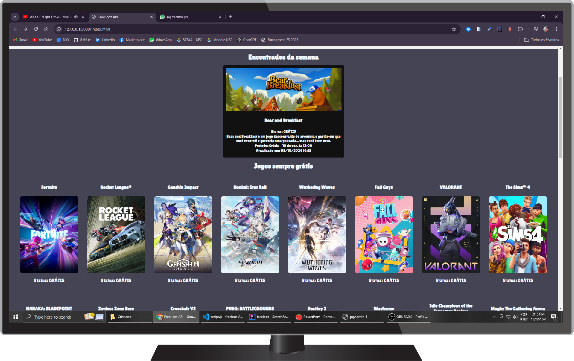Click the Destiny 2 game title
574x361 pixels.
317,308
